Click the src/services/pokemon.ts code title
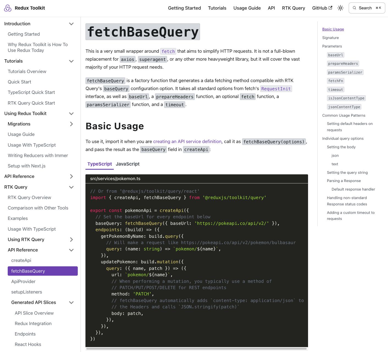 click(115, 178)
